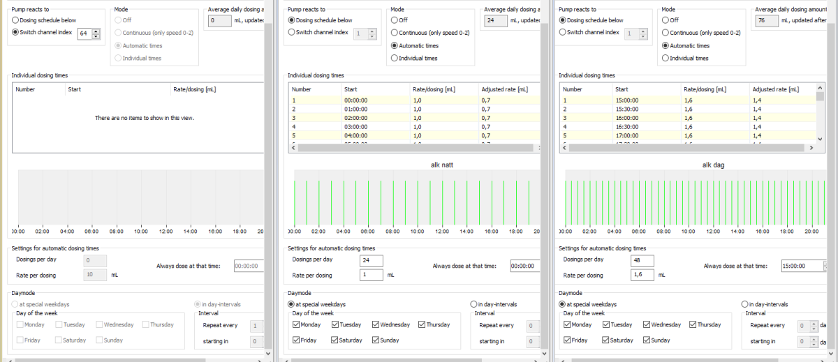
Task: Uncheck Sunday in the alk natt panel
Action: pos(376,340)
